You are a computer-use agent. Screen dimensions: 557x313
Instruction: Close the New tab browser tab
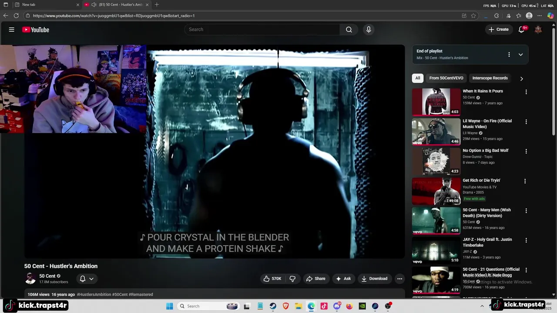78,5
